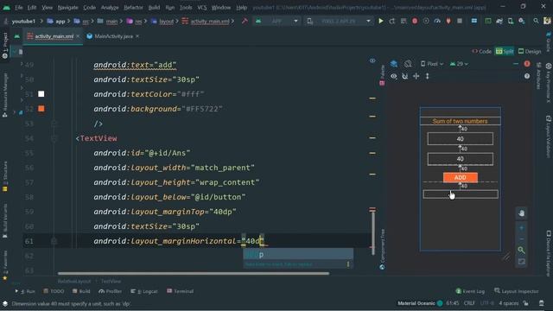Image resolution: width=553 pixels, height=311 pixels.
Task: Toggle the editor reader-mode eye icon
Action: (372, 60)
